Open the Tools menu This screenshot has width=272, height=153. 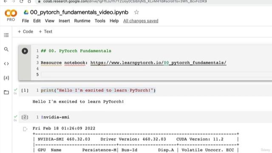coord(100,21)
